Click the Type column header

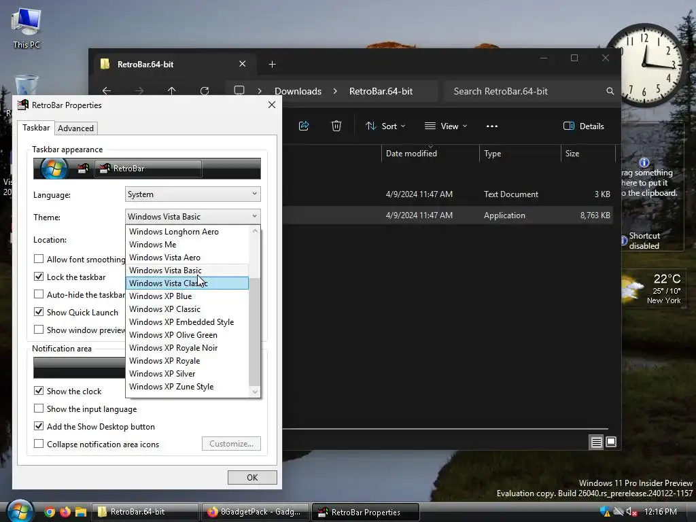click(x=520, y=153)
